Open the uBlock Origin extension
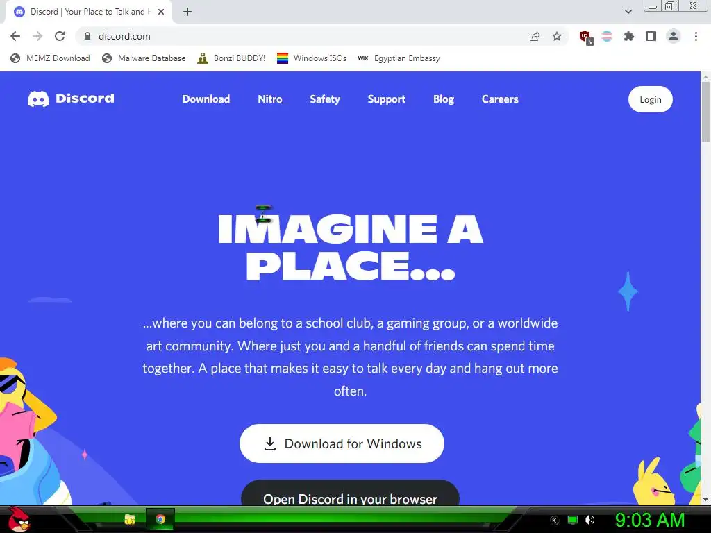 (586, 37)
